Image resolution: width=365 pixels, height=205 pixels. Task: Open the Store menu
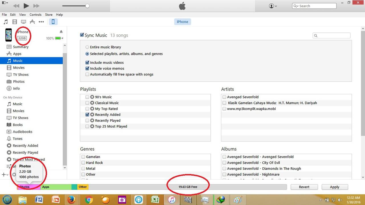pos(49,15)
